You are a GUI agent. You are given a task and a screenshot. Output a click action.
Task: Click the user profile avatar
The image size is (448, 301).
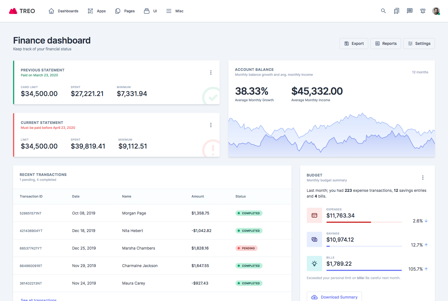pyautogui.click(x=436, y=11)
